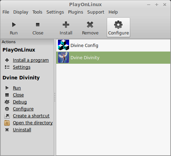
Task: Click the panel splitter handle dots
Action: tap(55, 97)
